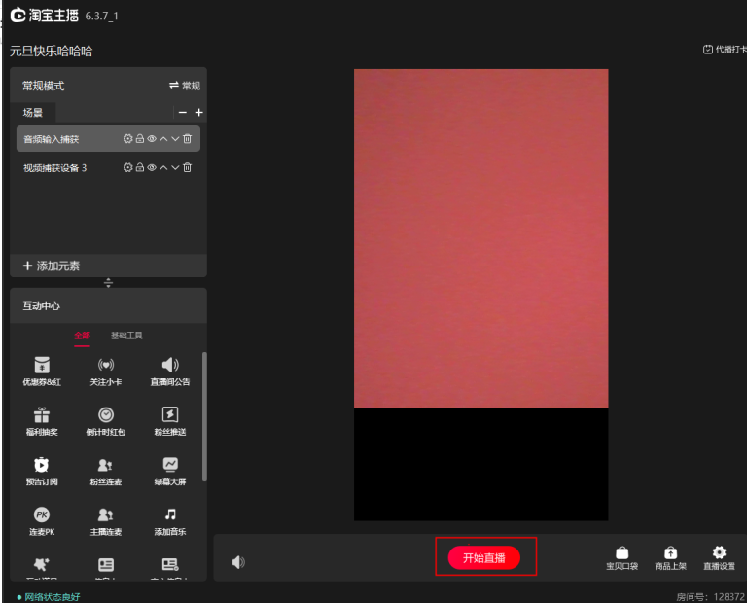
Task: Click the 开始直播 start broadcast button
Action: (x=484, y=557)
